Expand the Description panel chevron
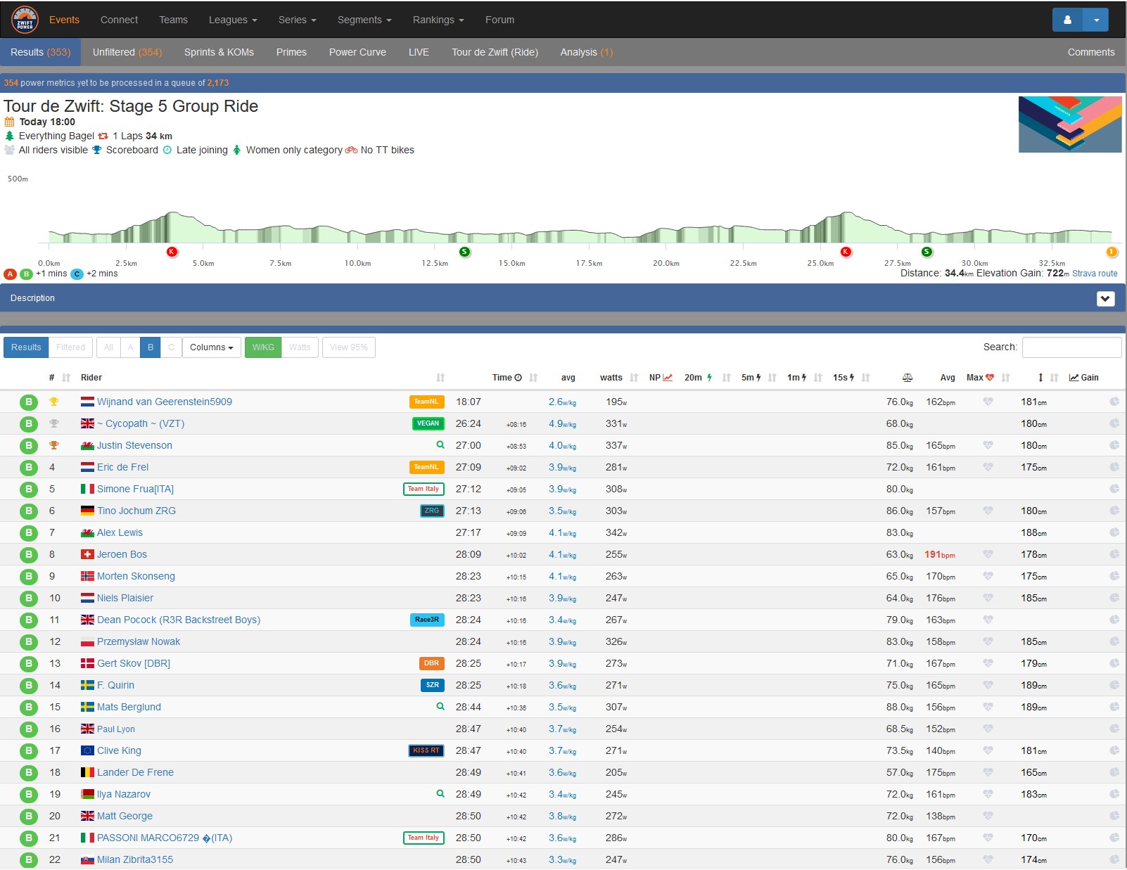 coord(1105,298)
